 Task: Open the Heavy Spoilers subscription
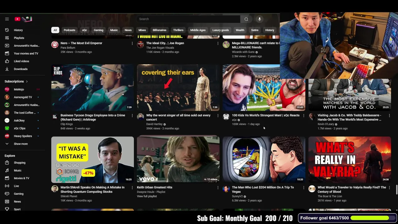22,136
